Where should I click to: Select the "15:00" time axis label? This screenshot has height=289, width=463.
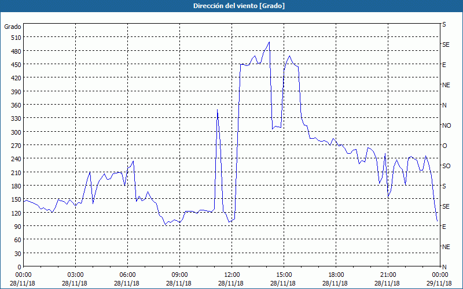click(x=284, y=275)
